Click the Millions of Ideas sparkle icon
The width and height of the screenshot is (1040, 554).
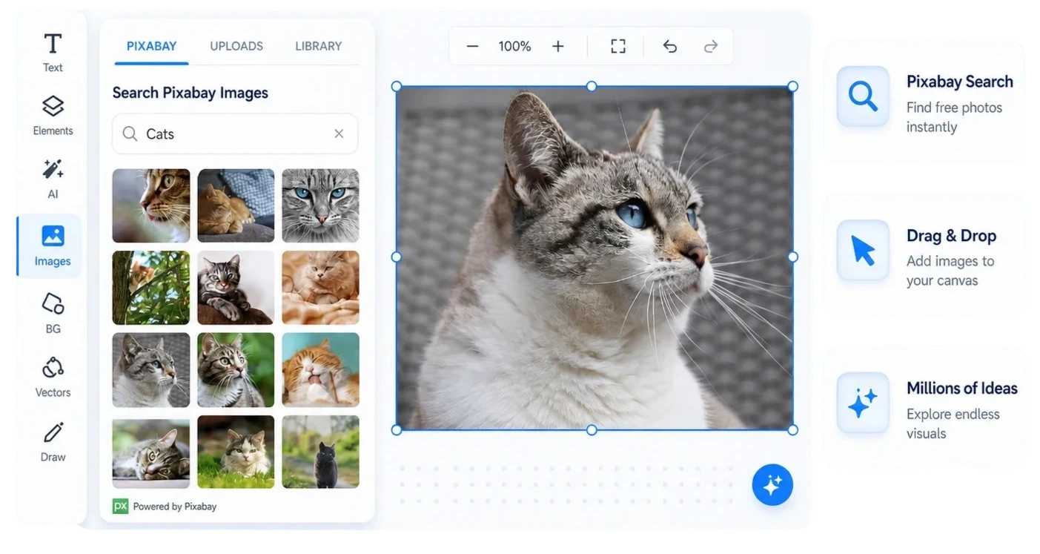(863, 403)
